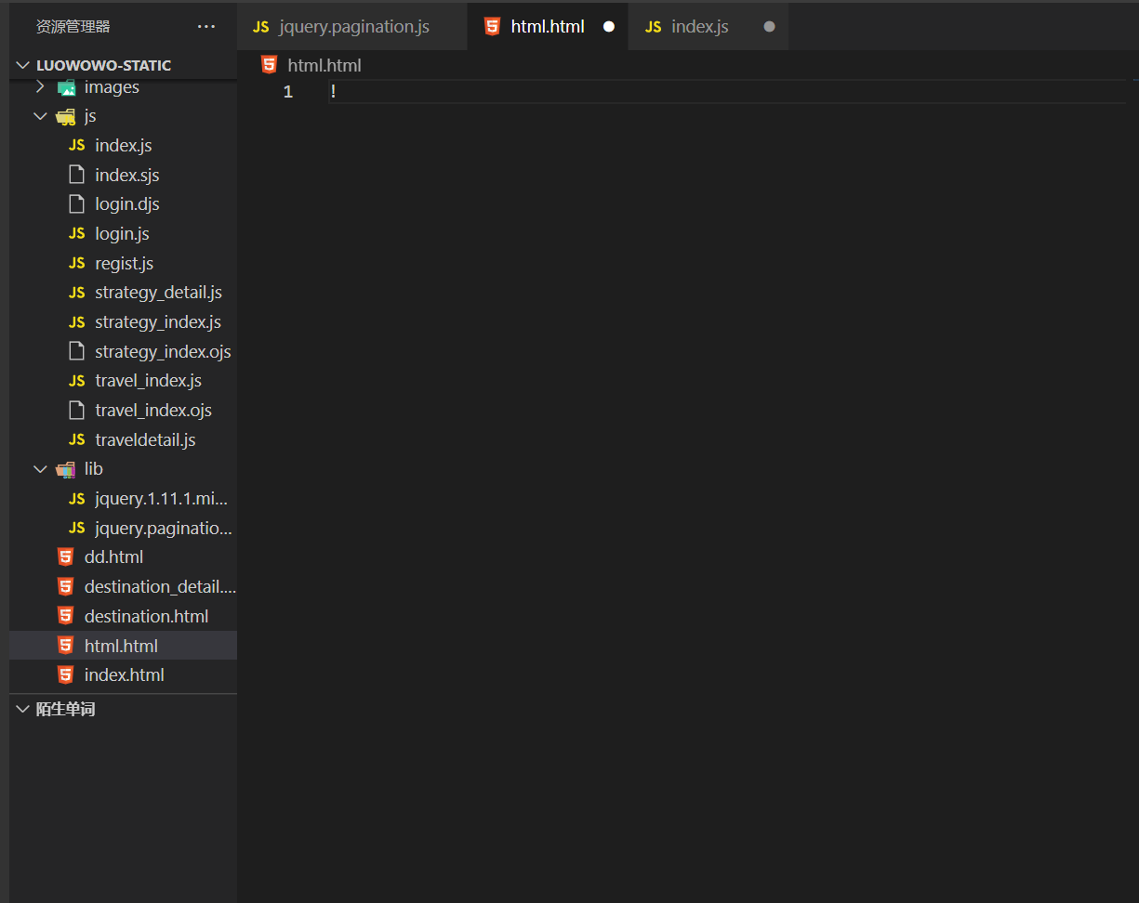Click the JS icon beside strategy_detail.js
This screenshot has width=1139, height=903.
point(77,293)
